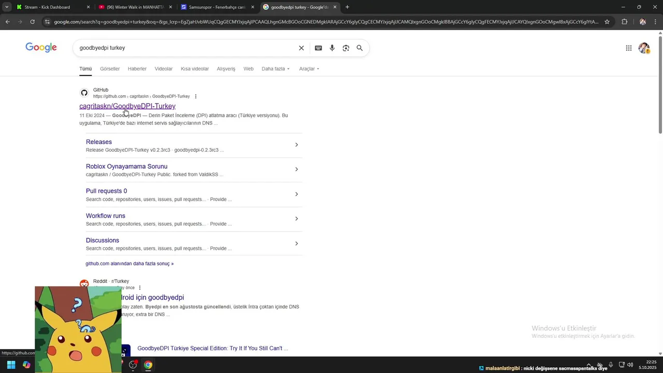Viewport: 663px width, 373px height.
Task: Click the microphone tray icon
Action: click(611, 365)
